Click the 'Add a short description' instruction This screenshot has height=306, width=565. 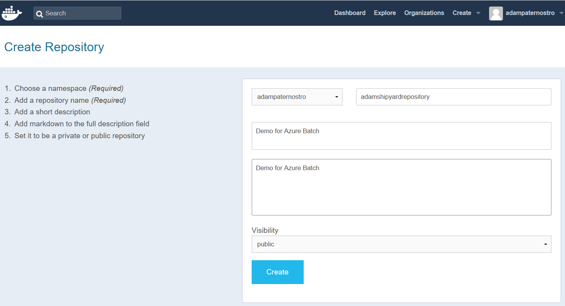(52, 112)
